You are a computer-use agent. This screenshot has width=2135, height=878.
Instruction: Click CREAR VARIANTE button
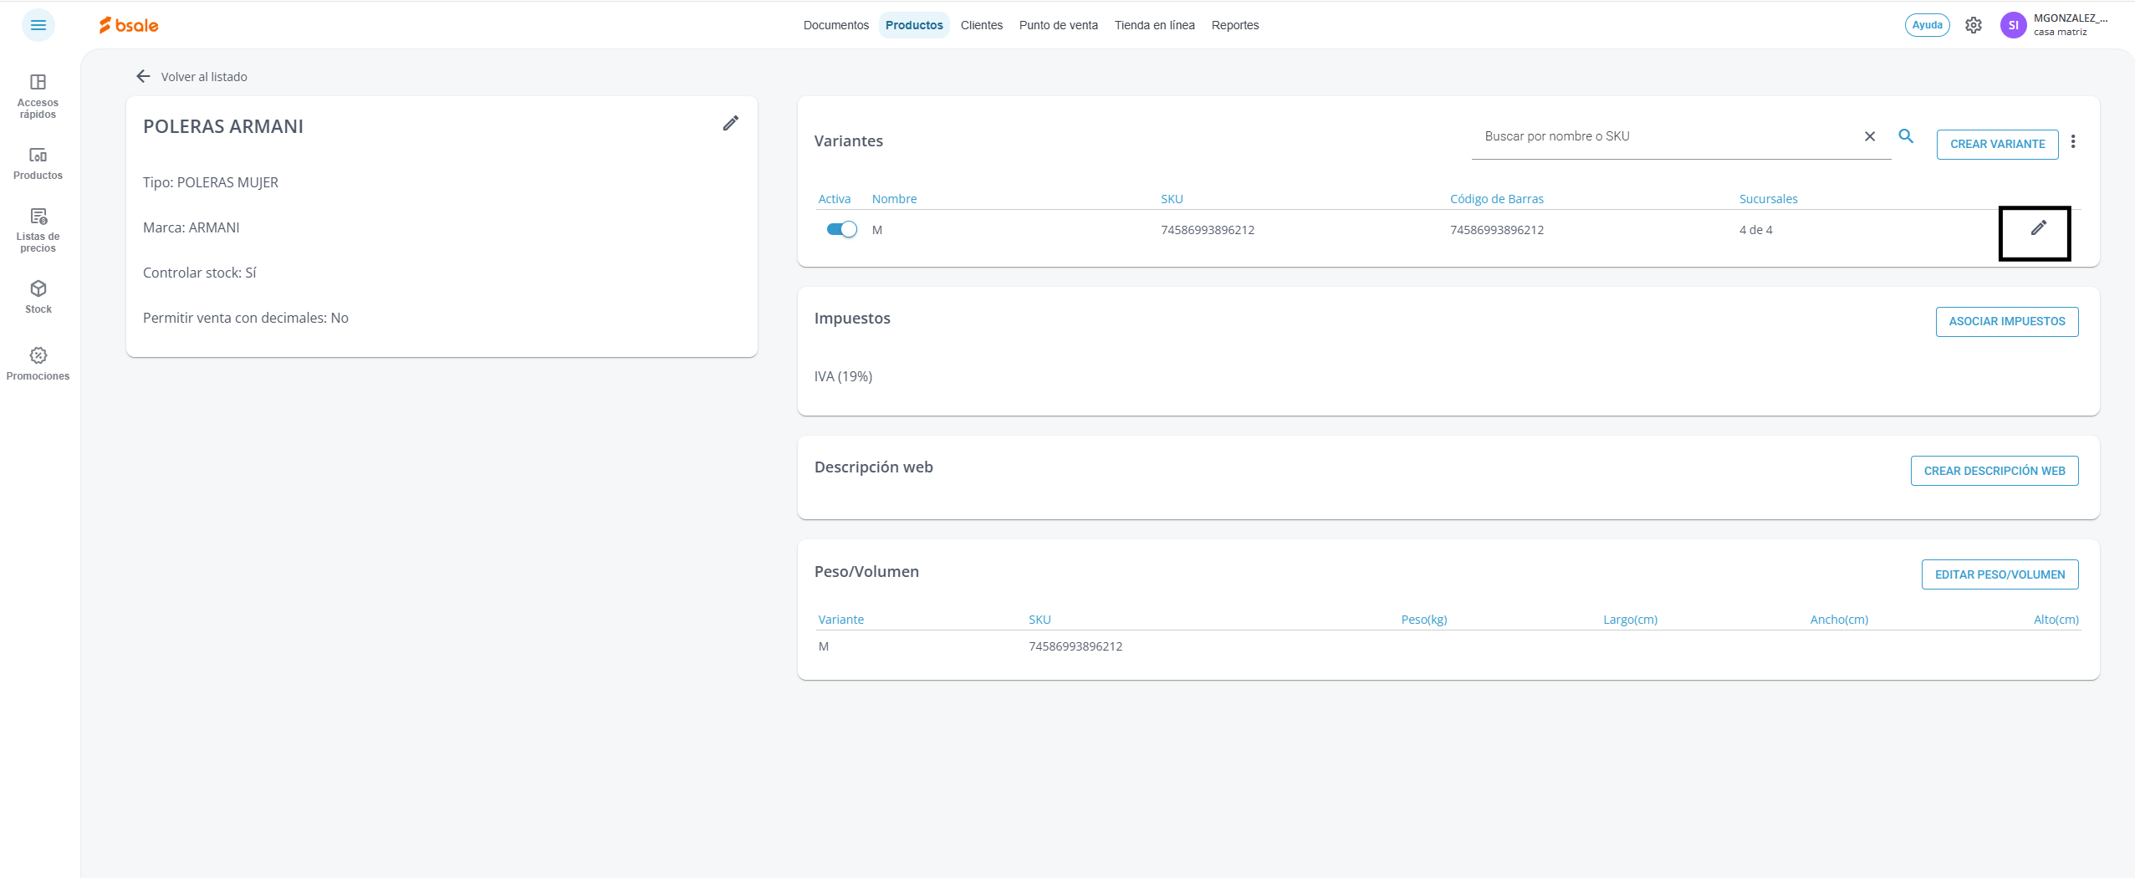click(1998, 144)
